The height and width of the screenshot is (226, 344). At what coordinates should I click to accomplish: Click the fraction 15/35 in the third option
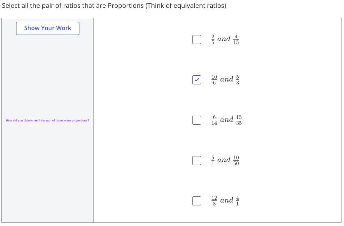click(239, 120)
